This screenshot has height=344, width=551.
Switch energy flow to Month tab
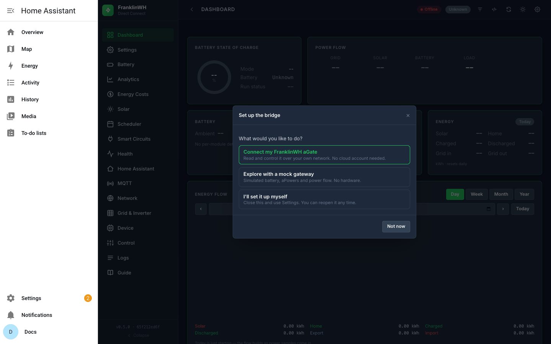[501, 194]
